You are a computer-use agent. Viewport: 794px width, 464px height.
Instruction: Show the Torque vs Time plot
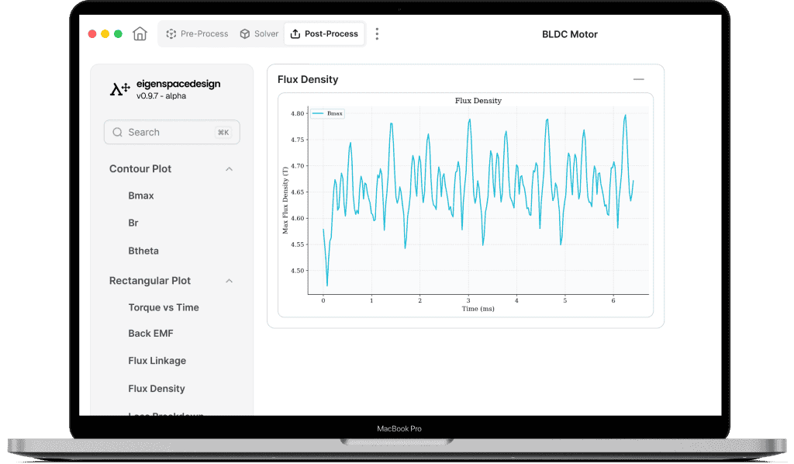164,308
